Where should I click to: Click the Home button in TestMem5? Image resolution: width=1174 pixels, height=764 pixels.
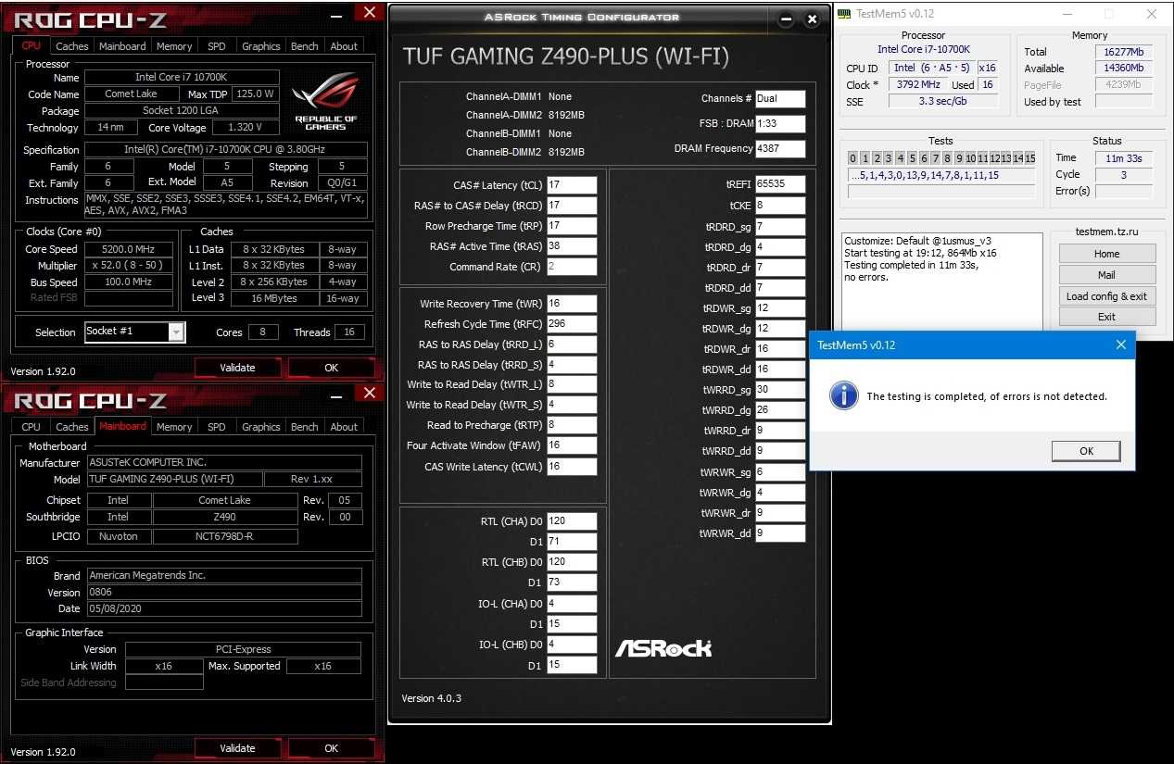[1106, 254]
